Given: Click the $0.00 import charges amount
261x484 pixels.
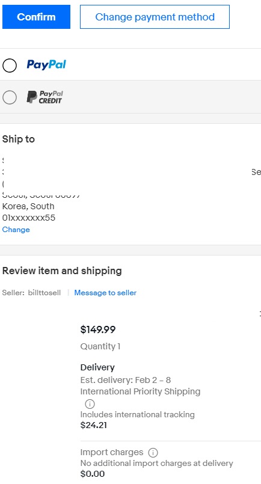Looking at the screenshot, I should (x=93, y=474).
